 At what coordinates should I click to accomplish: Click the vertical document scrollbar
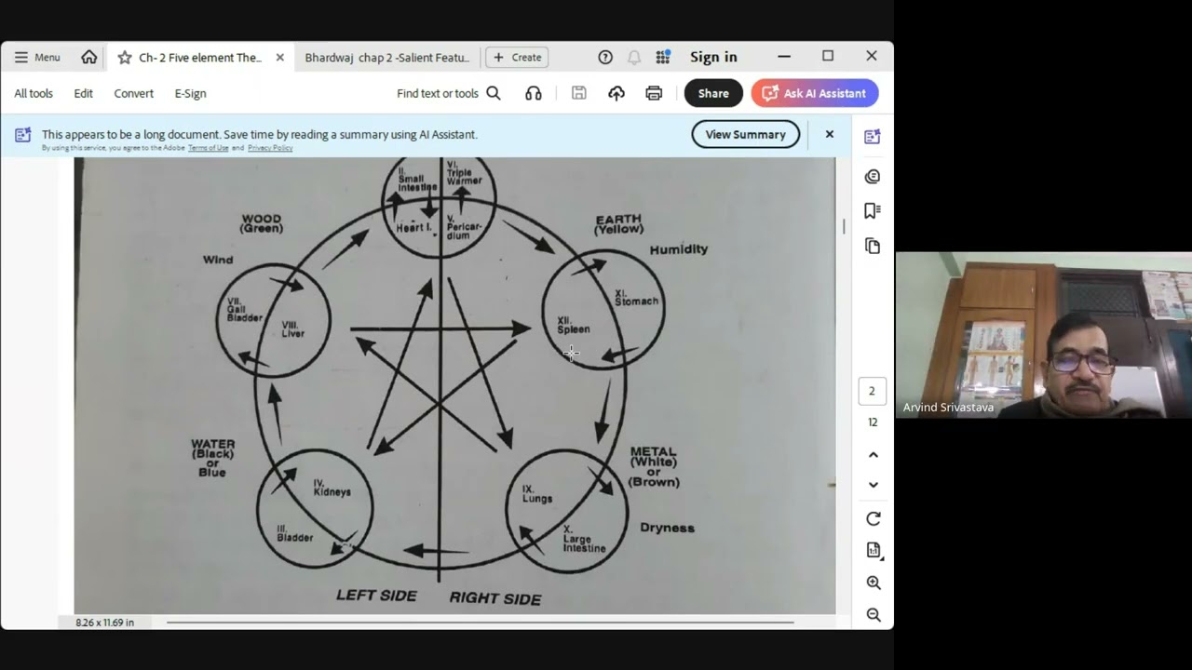pyautogui.click(x=844, y=227)
